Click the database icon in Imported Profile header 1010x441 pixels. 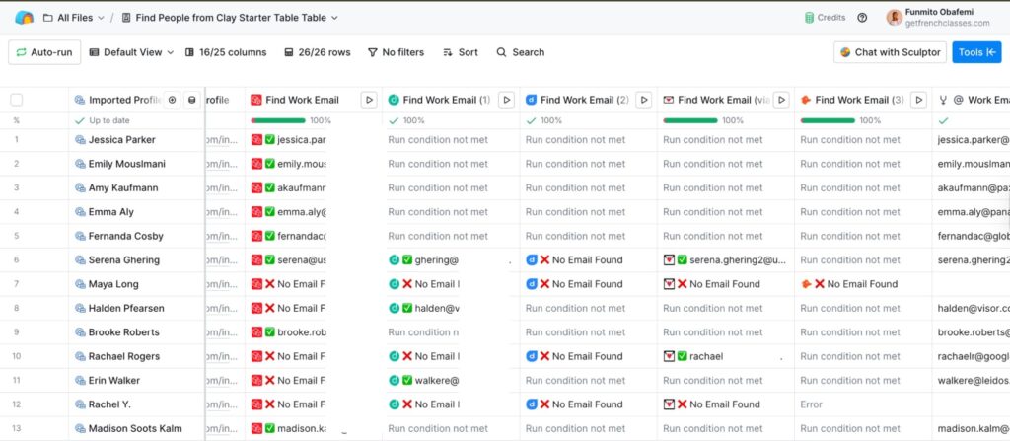pyautogui.click(x=191, y=100)
